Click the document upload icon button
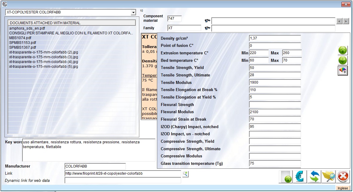 pos(286,177)
